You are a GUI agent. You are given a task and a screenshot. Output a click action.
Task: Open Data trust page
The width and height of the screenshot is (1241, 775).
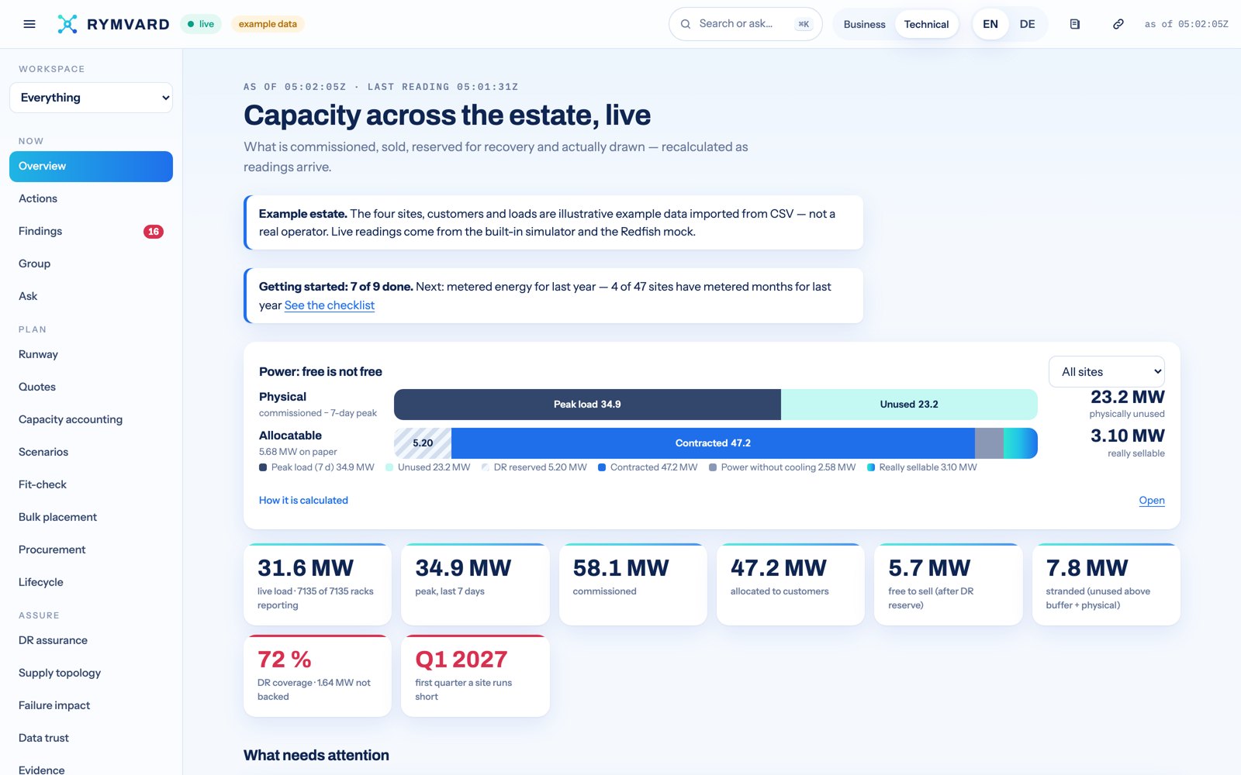click(x=91, y=739)
